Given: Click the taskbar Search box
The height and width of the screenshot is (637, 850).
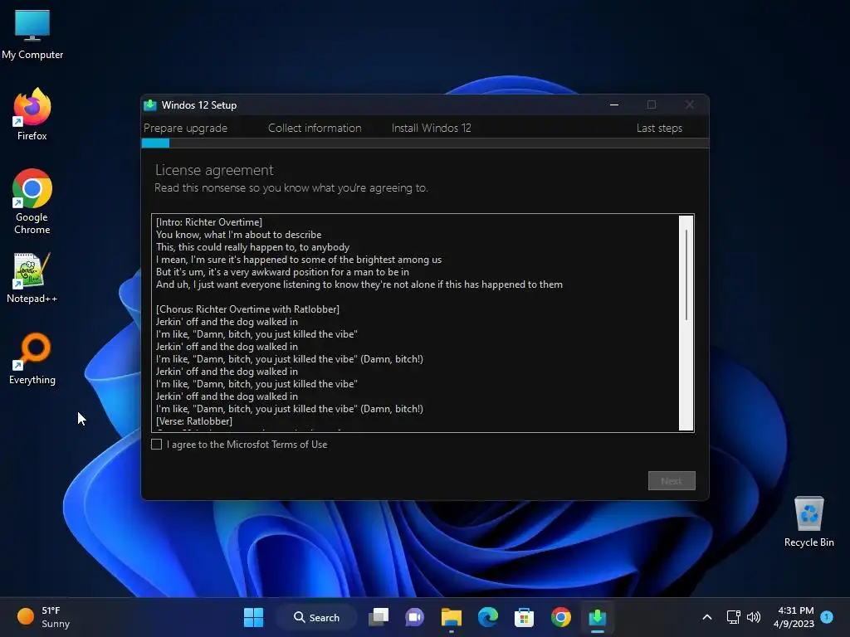Looking at the screenshot, I should [x=316, y=617].
